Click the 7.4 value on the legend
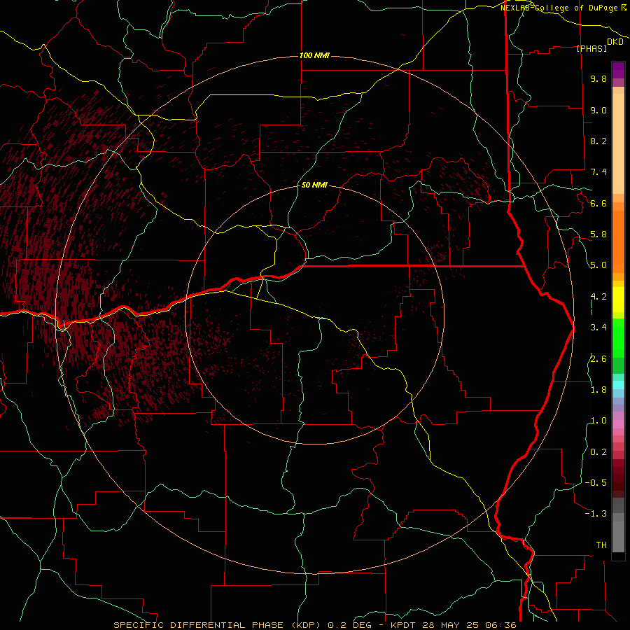The height and width of the screenshot is (630, 630). (x=598, y=172)
